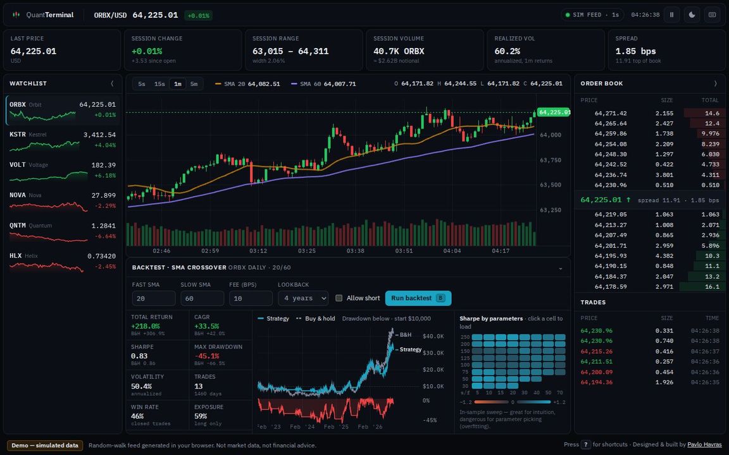Click ask price 64,271.42 in order book
729x455 pixels.
tap(611, 113)
